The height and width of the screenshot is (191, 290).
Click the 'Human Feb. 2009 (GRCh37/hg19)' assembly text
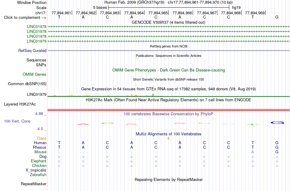[134, 2]
